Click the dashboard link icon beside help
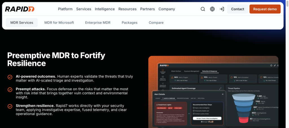The height and width of the screenshot is (128, 289). click(x=275, y=65)
